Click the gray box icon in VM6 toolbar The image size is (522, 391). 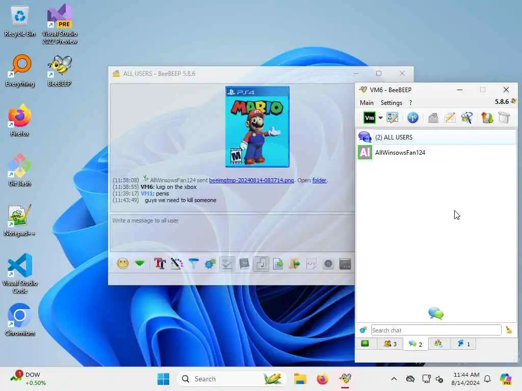coord(504,118)
